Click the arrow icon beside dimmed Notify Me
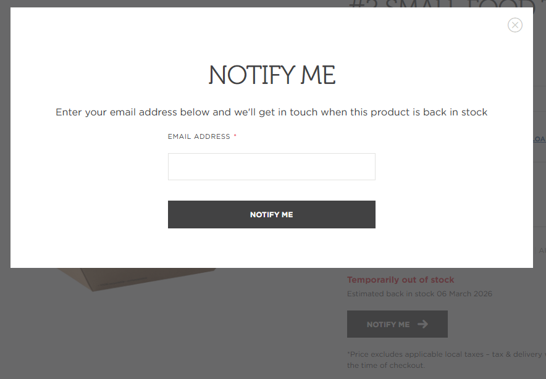 click(422, 324)
